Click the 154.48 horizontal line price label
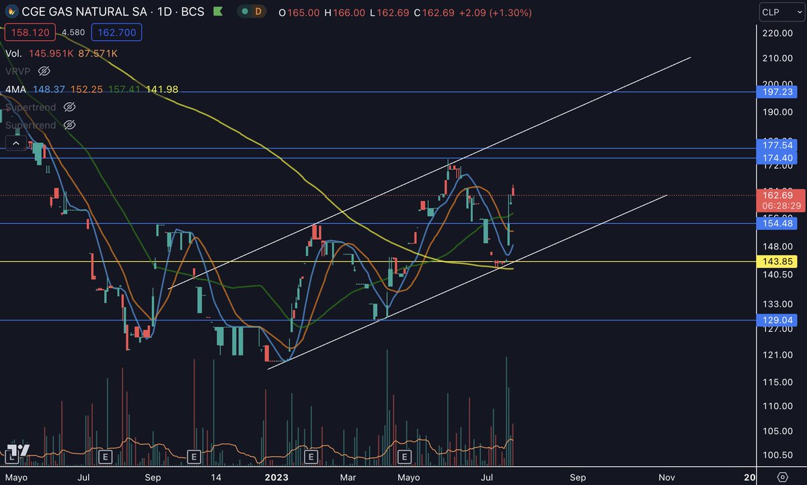The image size is (807, 485). pyautogui.click(x=778, y=223)
